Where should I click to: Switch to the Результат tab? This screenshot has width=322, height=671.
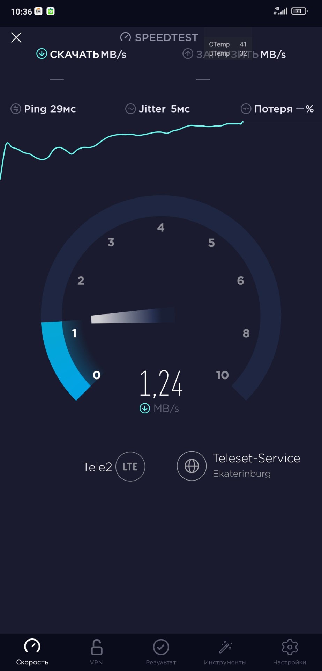point(161,652)
